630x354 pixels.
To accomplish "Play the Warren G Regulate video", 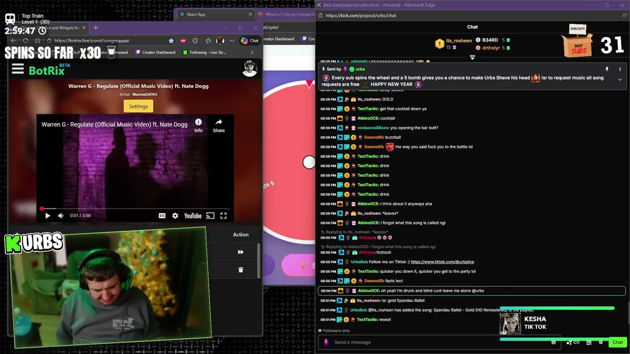I will pyautogui.click(x=48, y=215).
